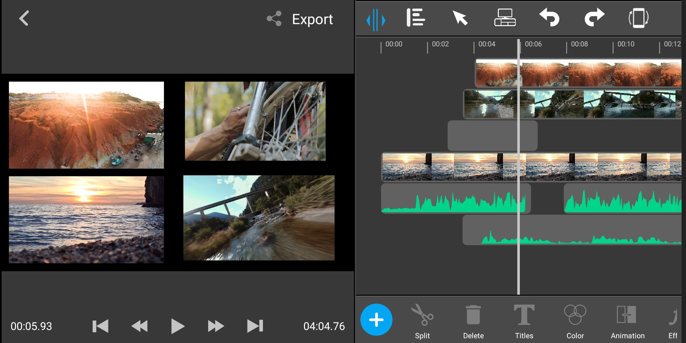Skip to the start of the project

[x=100, y=326]
